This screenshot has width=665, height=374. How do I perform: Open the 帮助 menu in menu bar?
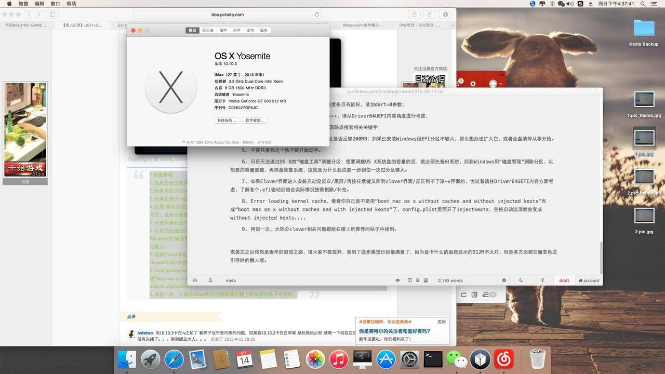coord(71,4)
